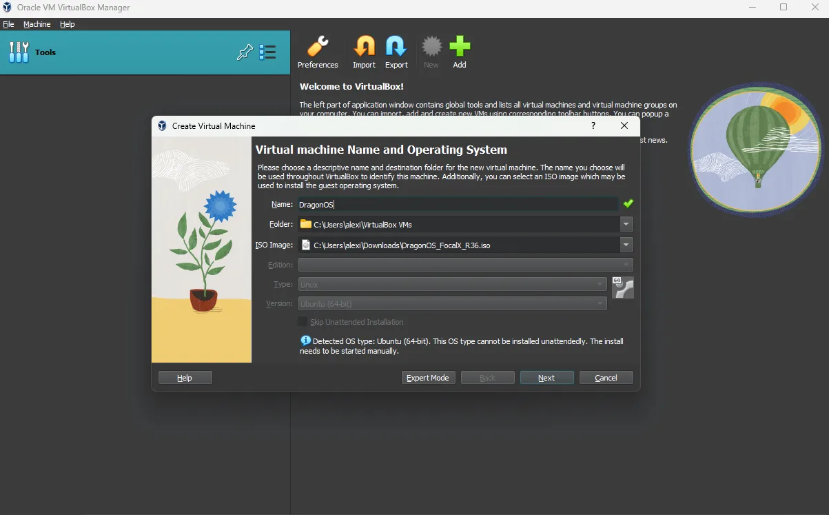Open the Folder destination dropdown
This screenshot has width=829, height=515.
click(626, 224)
